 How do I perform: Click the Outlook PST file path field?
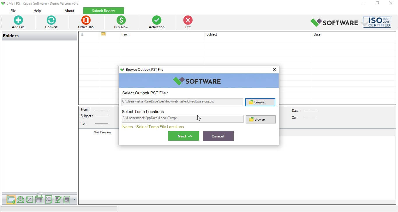pyautogui.click(x=182, y=102)
